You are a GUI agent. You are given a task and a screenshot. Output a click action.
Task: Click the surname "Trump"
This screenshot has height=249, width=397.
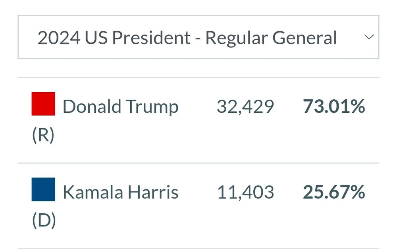(152, 106)
